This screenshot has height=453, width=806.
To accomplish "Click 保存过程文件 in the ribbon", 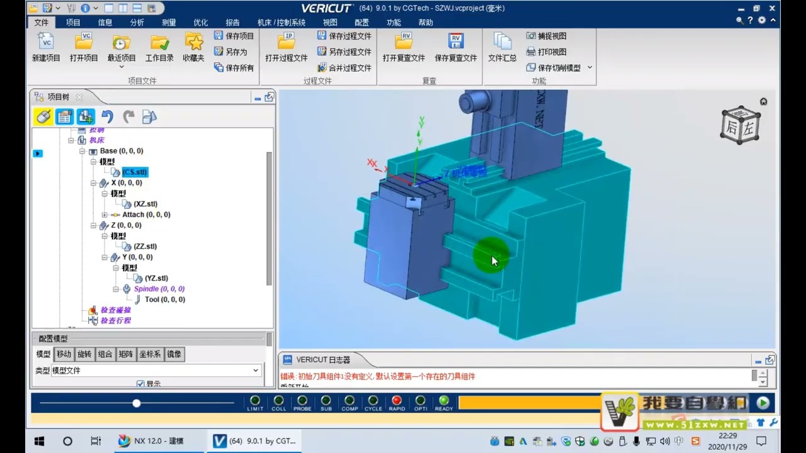I will click(x=344, y=36).
